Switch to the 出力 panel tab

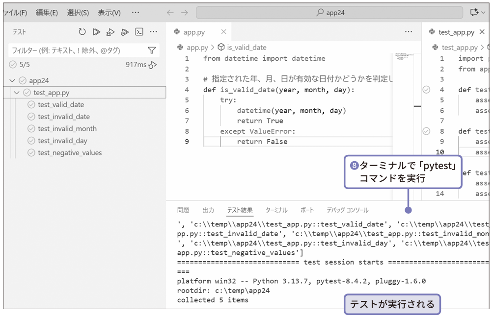click(x=208, y=210)
